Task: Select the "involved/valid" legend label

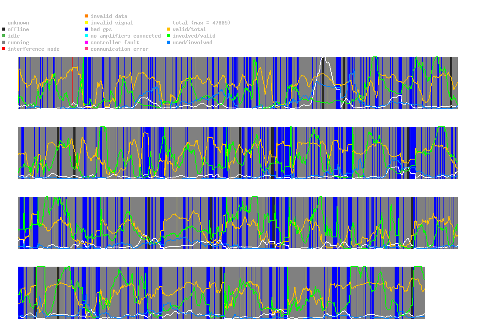Action: tap(194, 36)
